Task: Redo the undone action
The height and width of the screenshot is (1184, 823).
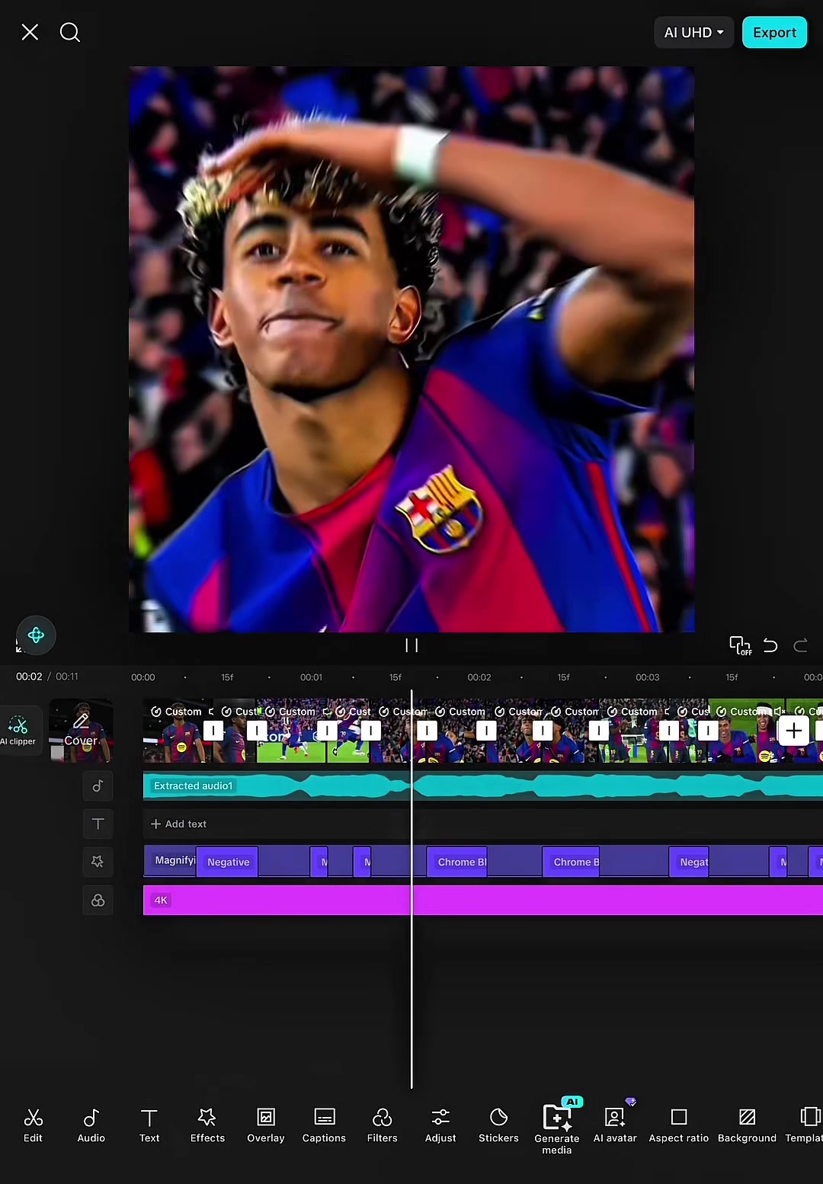Action: pyautogui.click(x=800, y=645)
